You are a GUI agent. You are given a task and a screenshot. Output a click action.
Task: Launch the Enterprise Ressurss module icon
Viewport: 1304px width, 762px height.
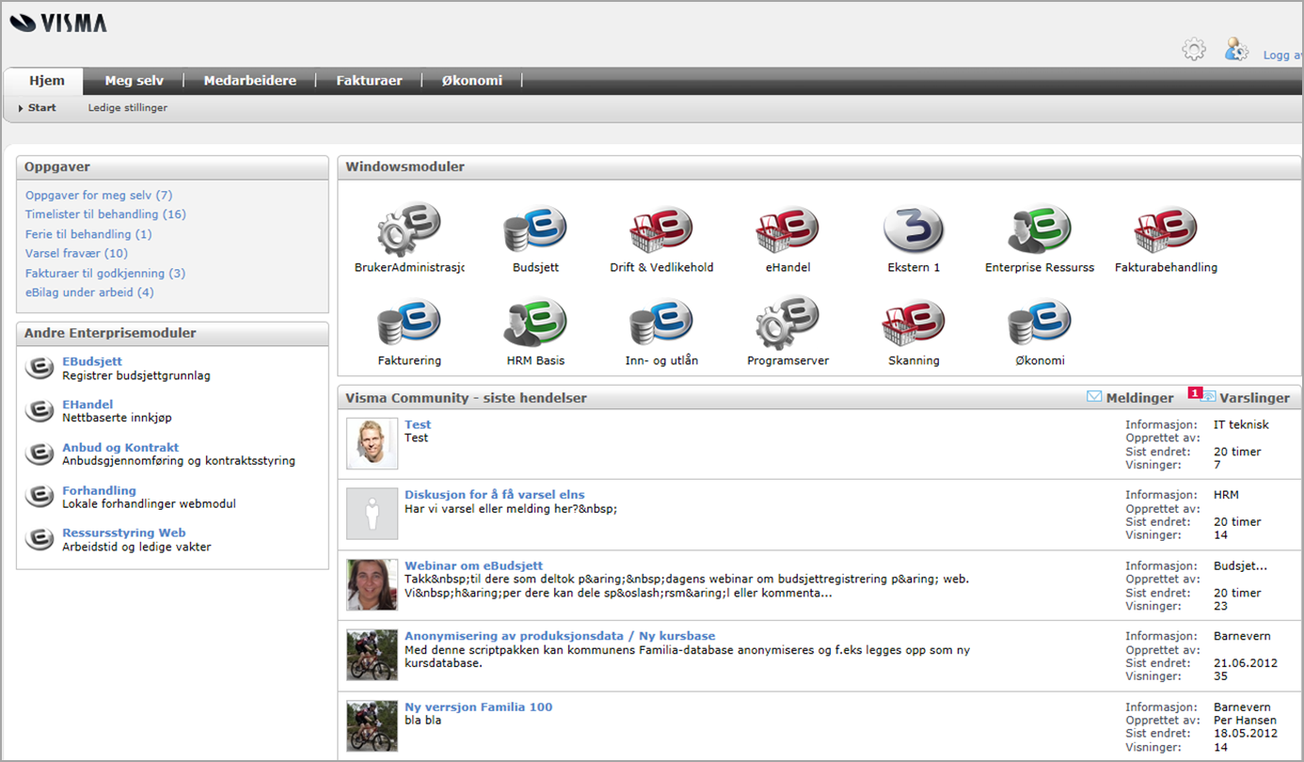point(1040,228)
